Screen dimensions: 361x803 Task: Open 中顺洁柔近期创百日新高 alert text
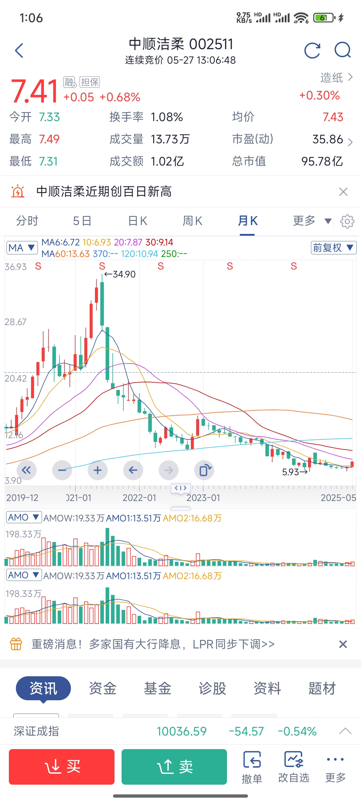(104, 191)
